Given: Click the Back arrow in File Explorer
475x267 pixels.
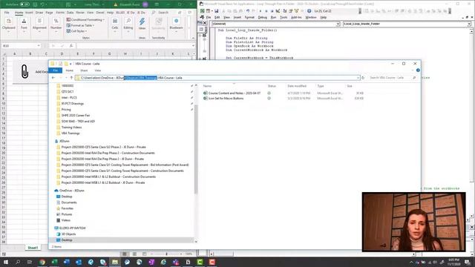Looking at the screenshot, I should tap(53, 78).
